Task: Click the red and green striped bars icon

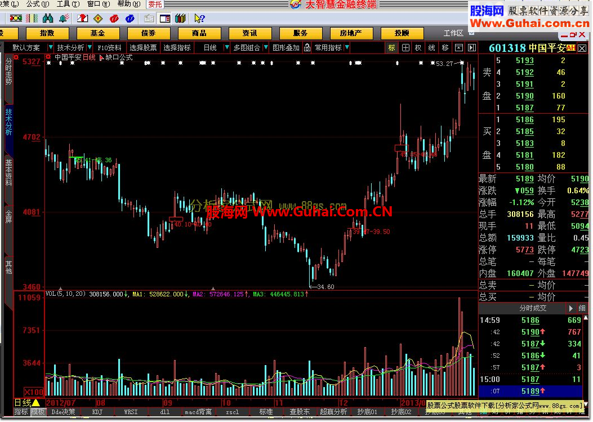Action: [x=32, y=18]
